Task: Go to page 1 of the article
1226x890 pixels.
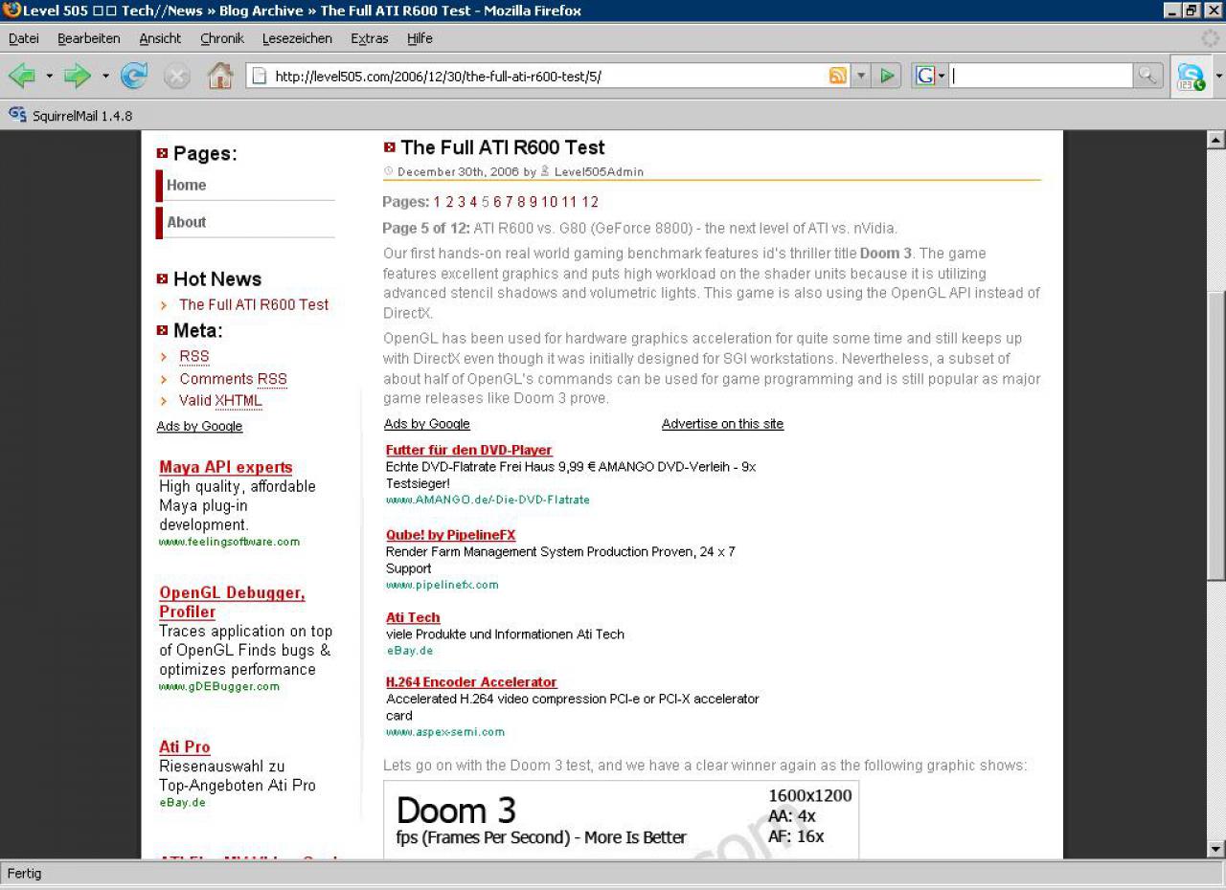Action: pos(437,202)
